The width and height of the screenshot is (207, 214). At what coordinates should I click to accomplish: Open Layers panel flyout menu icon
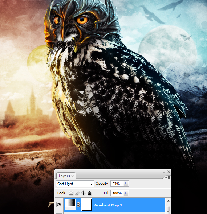[168, 177]
